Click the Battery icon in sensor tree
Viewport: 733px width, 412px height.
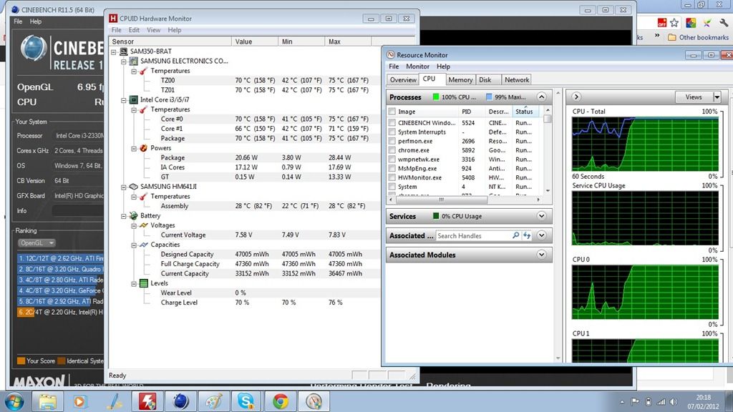tap(134, 215)
